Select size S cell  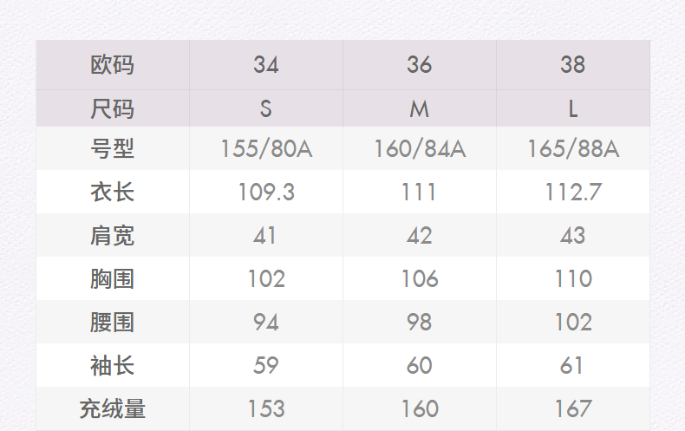point(266,109)
